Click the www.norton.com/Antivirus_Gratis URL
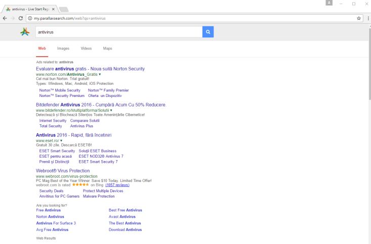Viewport: 371px width, 244px height. 67,74
